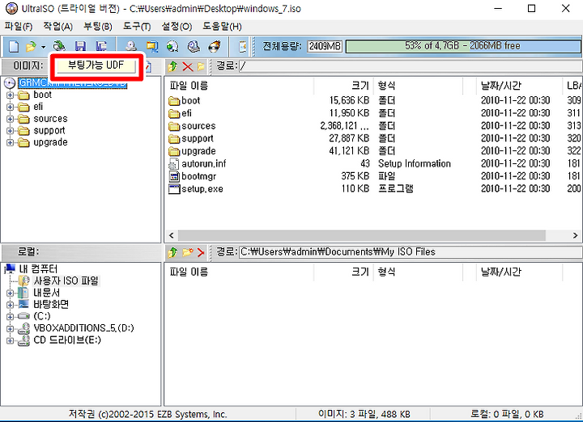Sort the local list by its 파일 이름 column
This screenshot has height=422, width=583.
(240, 272)
